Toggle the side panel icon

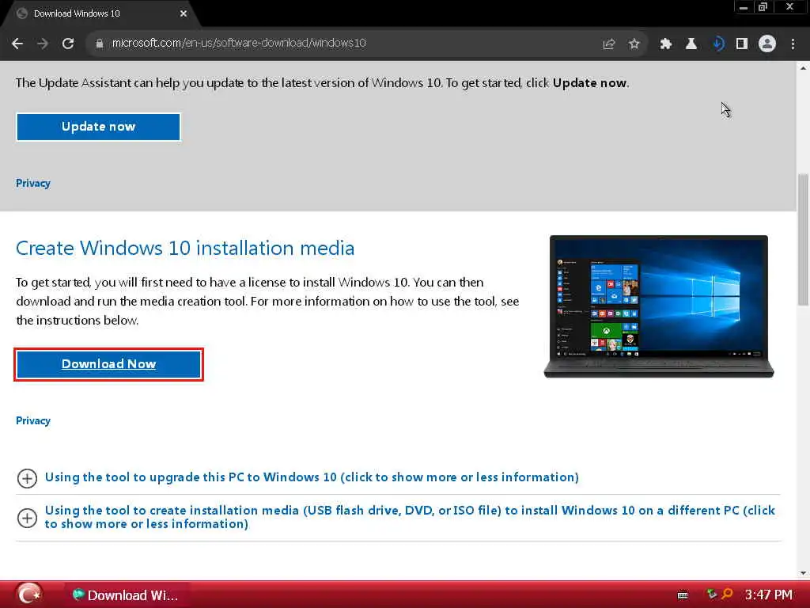click(742, 44)
